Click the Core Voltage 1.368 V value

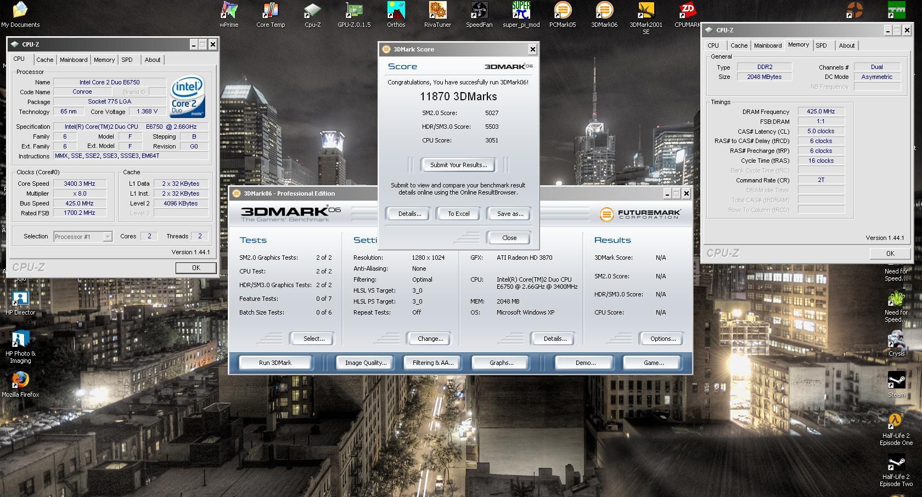[x=147, y=111]
